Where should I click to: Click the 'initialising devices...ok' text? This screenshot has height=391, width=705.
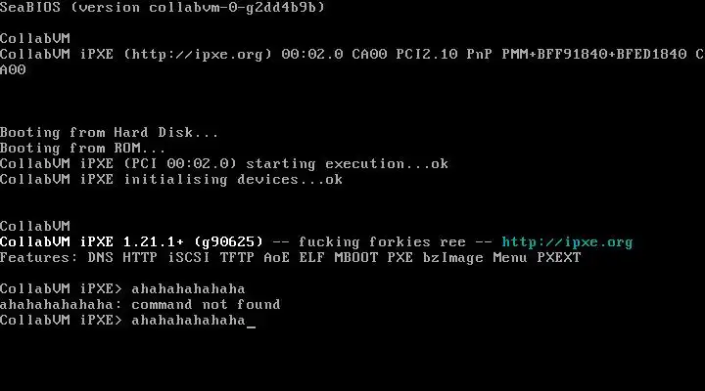point(290,180)
